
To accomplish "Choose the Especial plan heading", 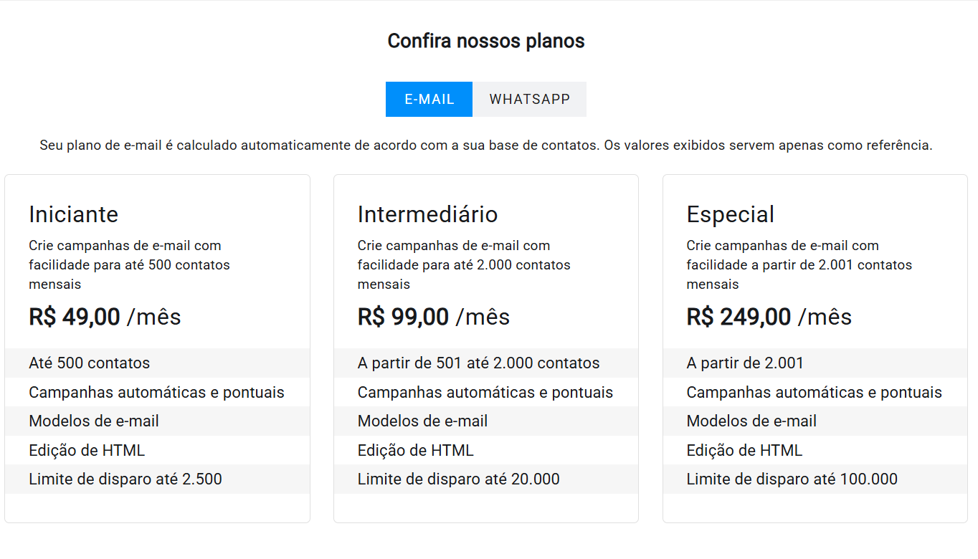I will 730,214.
